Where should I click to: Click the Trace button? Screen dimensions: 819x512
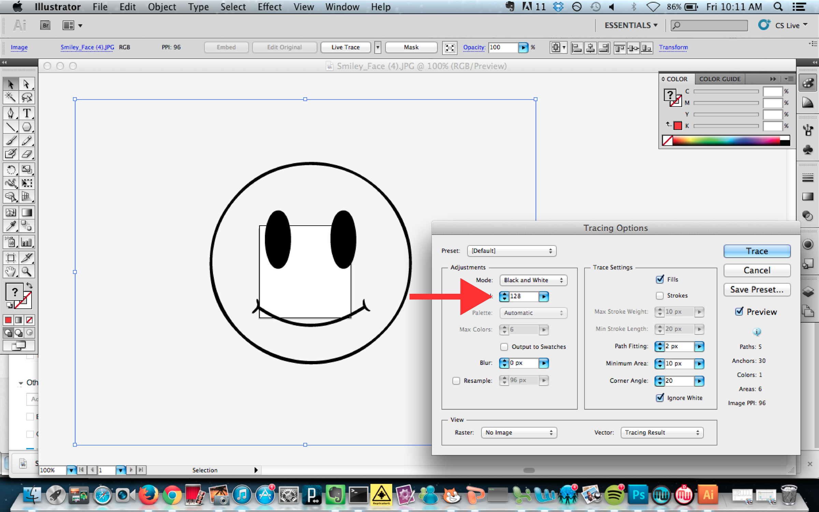pyautogui.click(x=757, y=251)
